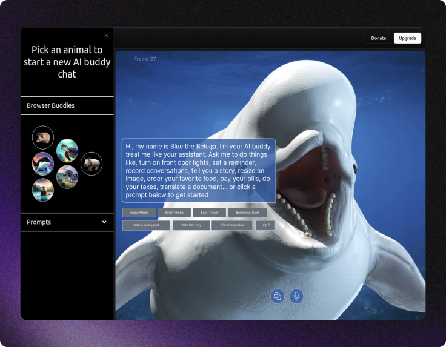Click the Upgrade button
The height and width of the screenshot is (347, 446).
pyautogui.click(x=407, y=38)
